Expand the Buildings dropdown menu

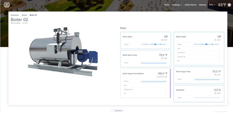click(x=177, y=5)
